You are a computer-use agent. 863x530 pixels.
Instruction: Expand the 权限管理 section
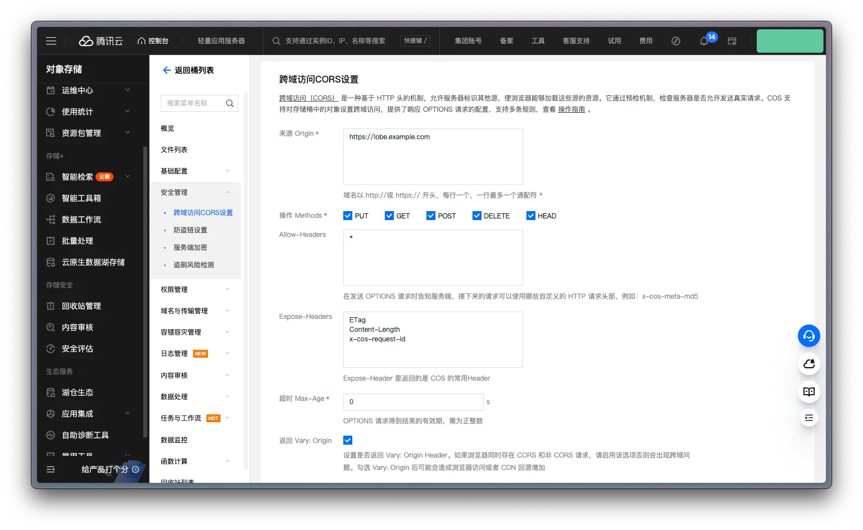pos(174,289)
